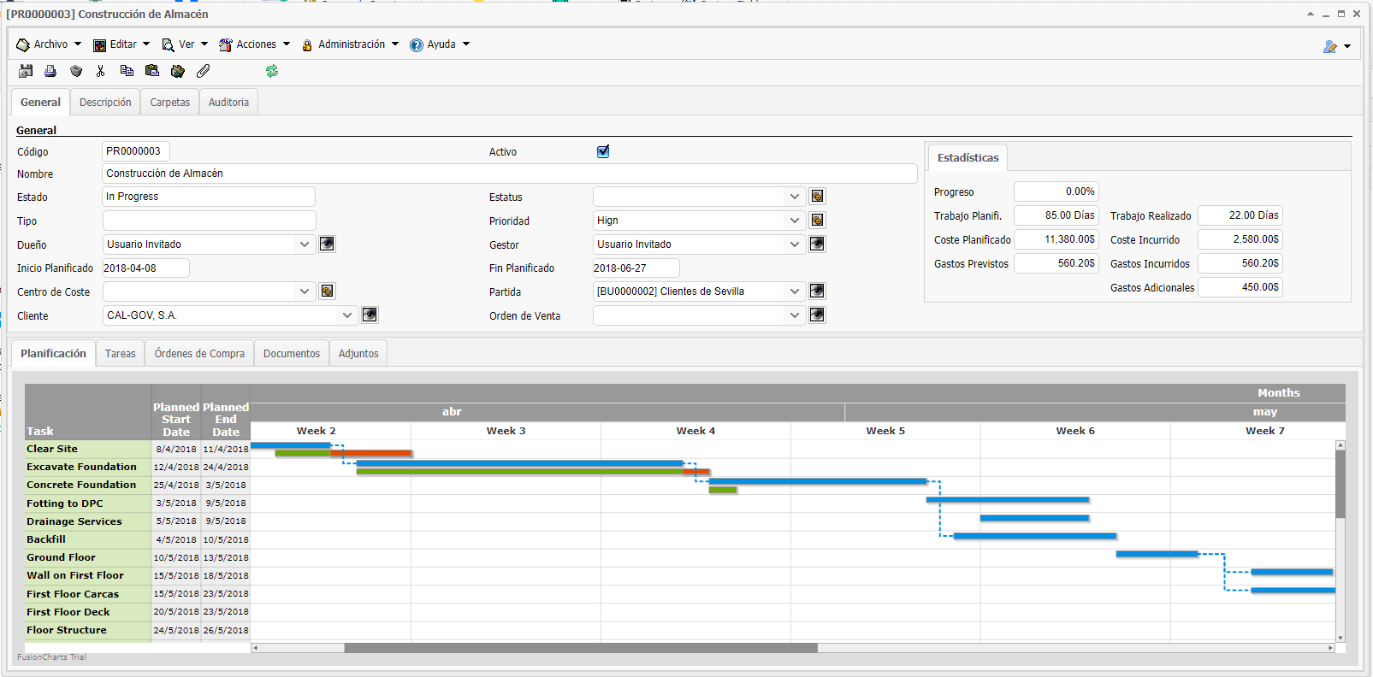Screen dimensions: 1373x677
Task: Open the Órdenes de Compra tab
Action: coord(199,353)
